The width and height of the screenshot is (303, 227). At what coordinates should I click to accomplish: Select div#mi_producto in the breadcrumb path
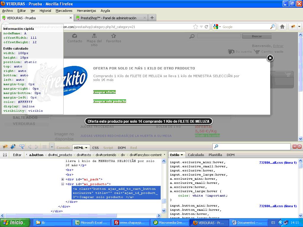60,155
